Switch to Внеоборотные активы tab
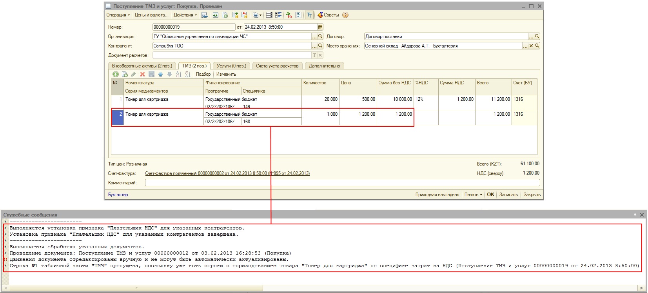Viewport: 648px width, 293px height. 142,66
